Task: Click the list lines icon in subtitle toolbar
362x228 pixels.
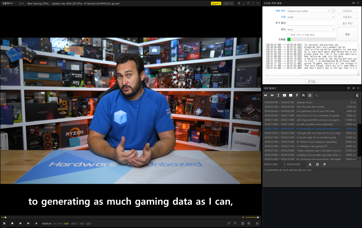Action: 310,95
